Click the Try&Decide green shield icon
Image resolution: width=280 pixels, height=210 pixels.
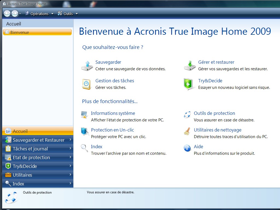pyautogui.click(x=188, y=84)
